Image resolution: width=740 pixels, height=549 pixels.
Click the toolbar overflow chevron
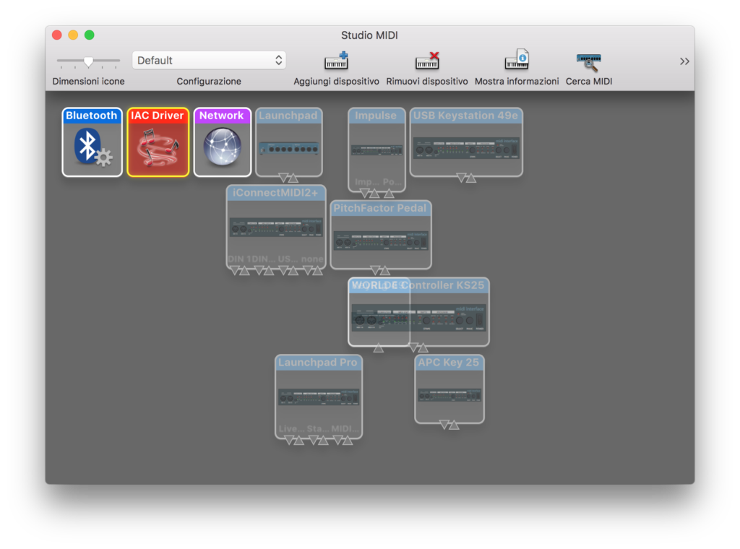click(x=684, y=61)
